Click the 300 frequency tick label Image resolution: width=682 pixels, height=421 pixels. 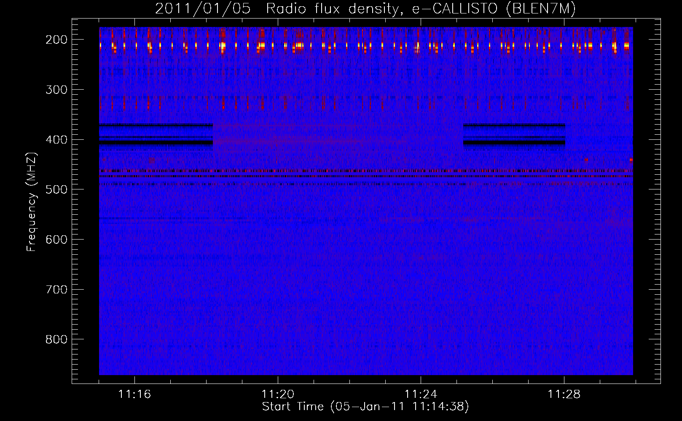click(x=56, y=90)
